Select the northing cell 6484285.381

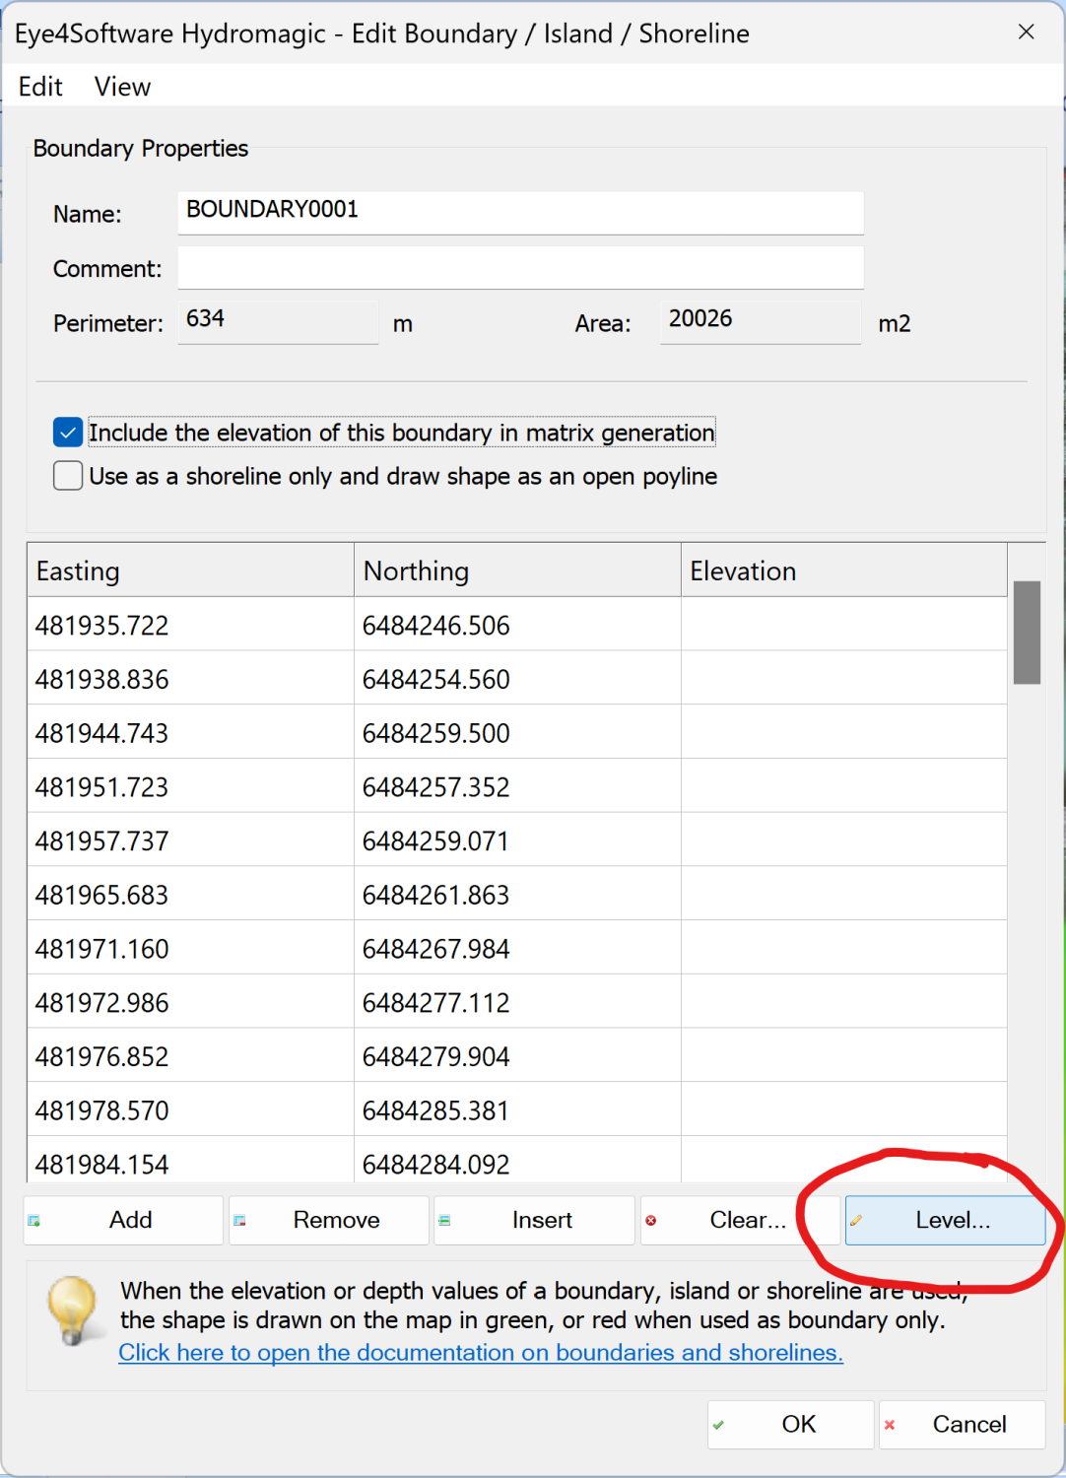(x=517, y=1110)
